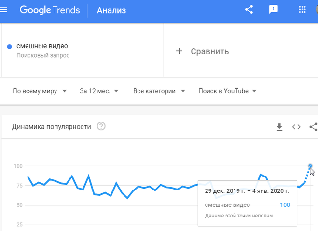Screen dimensions: 318x231
Task: Click the blue dot beside смешные видео
Action: (x=9, y=47)
